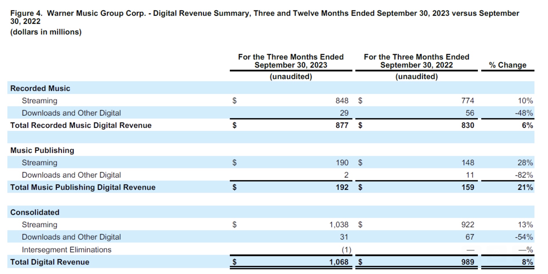Image resolution: width=548 pixels, height=274 pixels.
Task: Click the 'Recorded Music' section heading
Action: tap(40, 88)
